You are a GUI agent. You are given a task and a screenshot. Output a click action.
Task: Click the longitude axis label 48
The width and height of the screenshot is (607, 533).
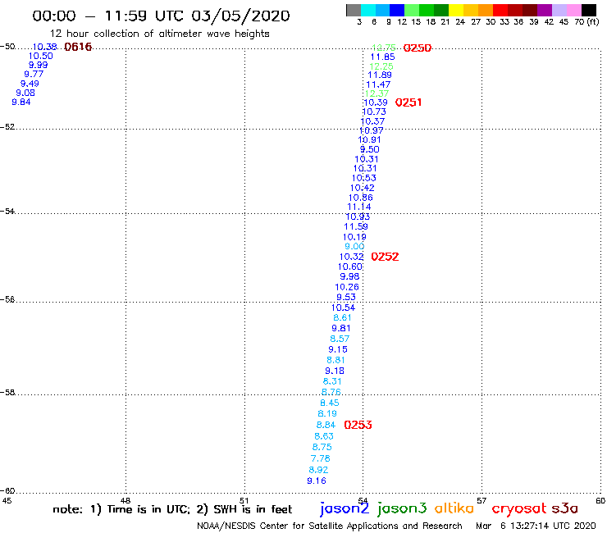[126, 501]
